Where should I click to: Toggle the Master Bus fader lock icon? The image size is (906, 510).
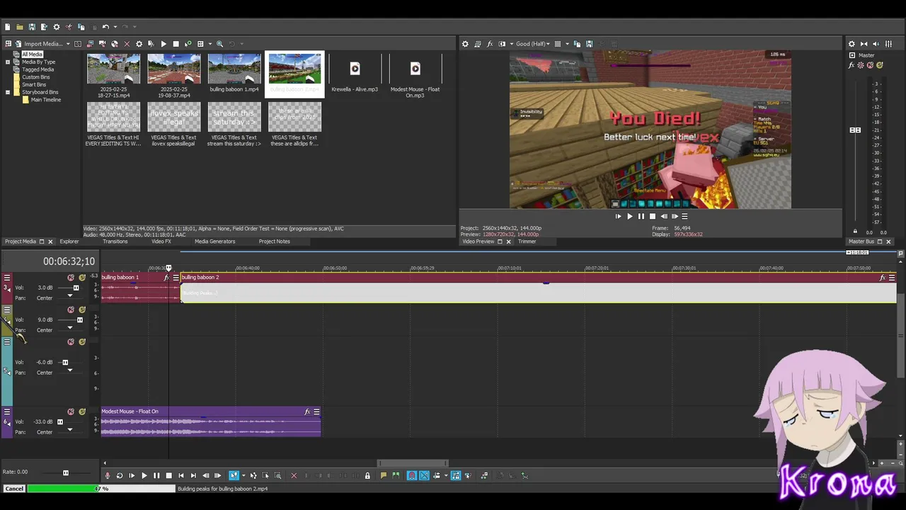click(855, 232)
